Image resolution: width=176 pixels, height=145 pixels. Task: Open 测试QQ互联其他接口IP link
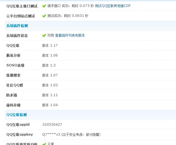coord(112,6)
